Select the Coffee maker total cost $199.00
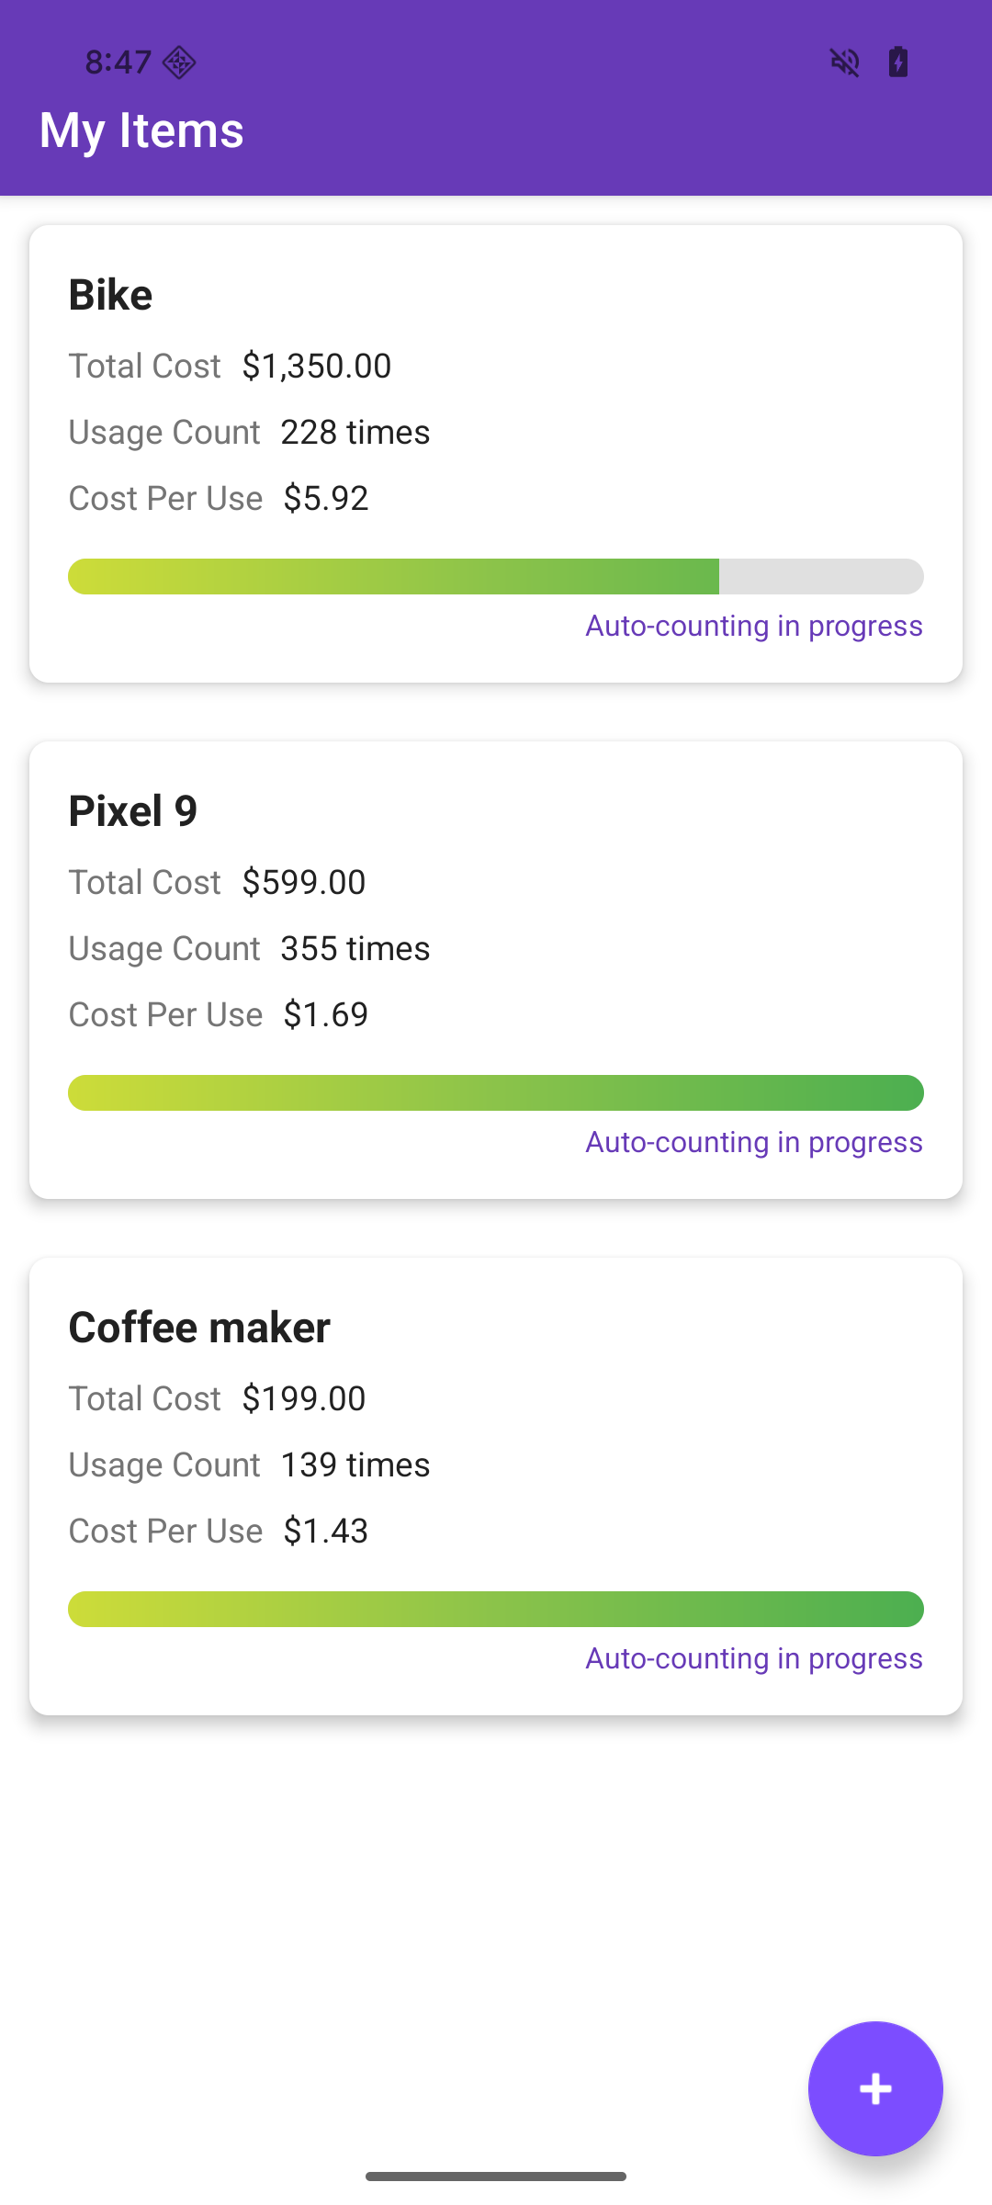 304,1398
